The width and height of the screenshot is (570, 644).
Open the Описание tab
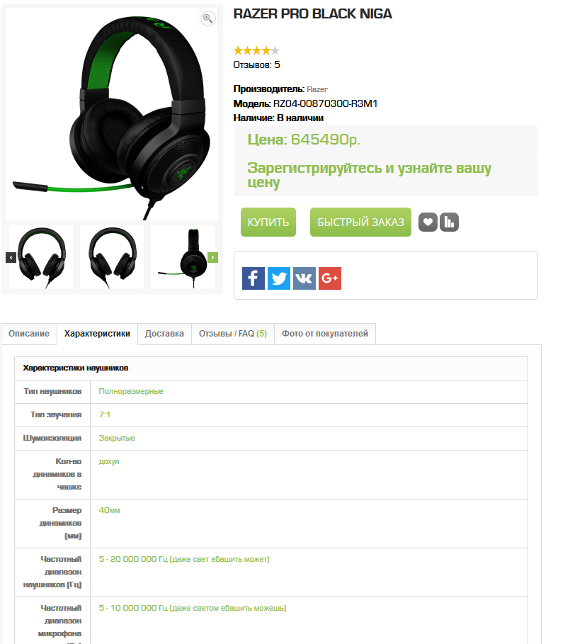29,334
